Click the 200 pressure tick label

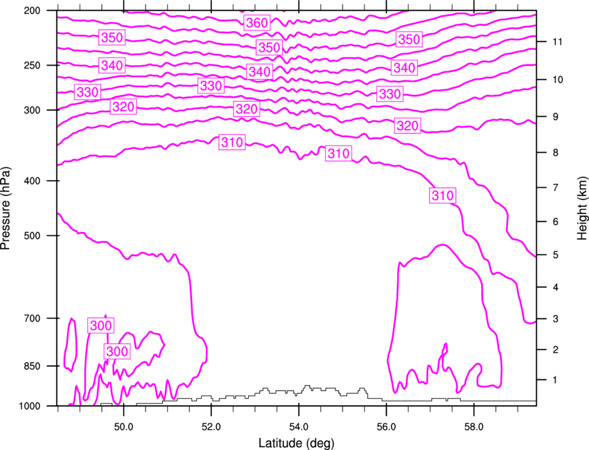(x=32, y=11)
